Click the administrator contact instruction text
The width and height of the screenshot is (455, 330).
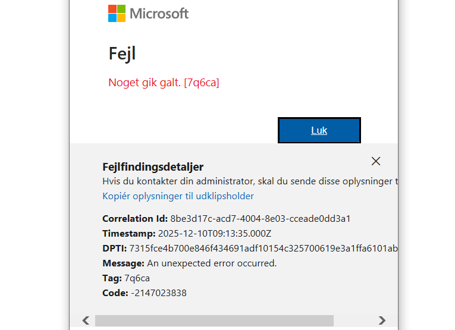click(x=250, y=181)
